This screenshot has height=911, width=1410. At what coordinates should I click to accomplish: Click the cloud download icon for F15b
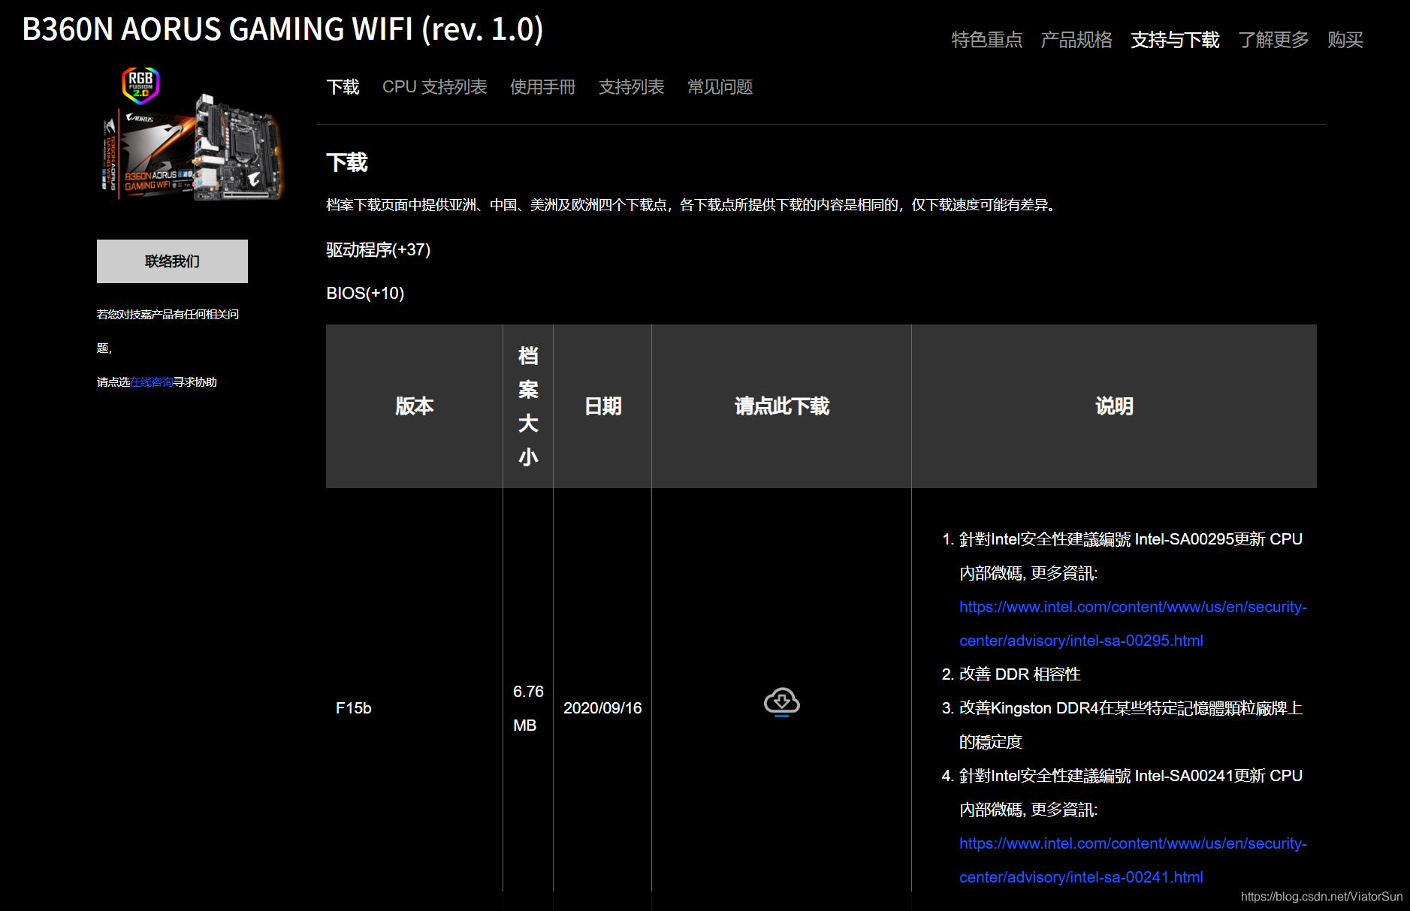(781, 702)
